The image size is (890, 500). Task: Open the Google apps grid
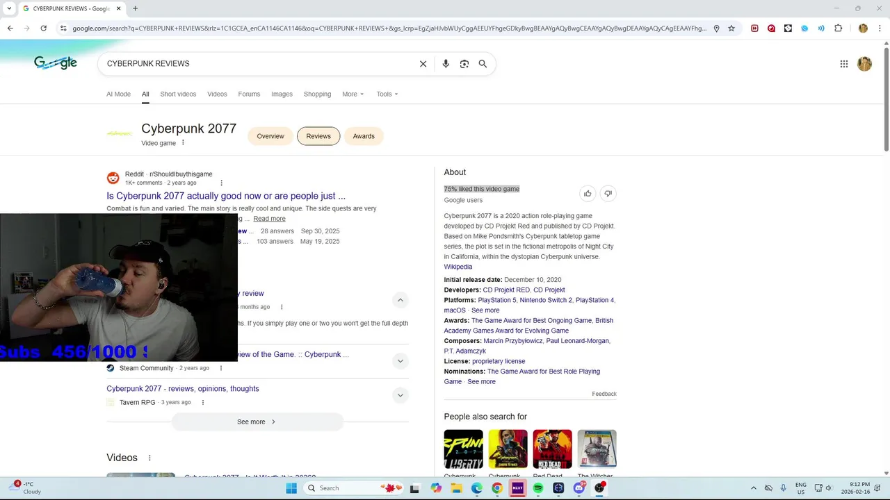(844, 64)
